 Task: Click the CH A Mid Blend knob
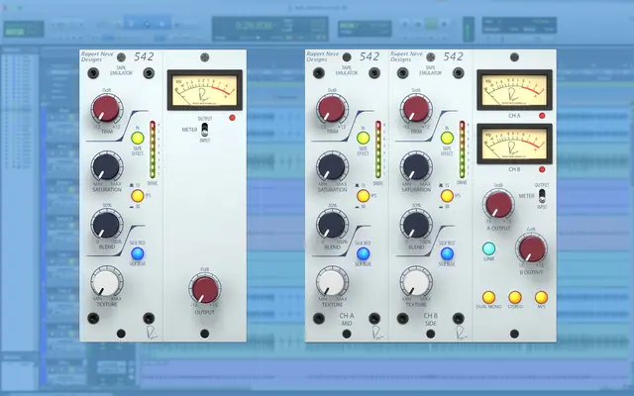click(x=332, y=224)
